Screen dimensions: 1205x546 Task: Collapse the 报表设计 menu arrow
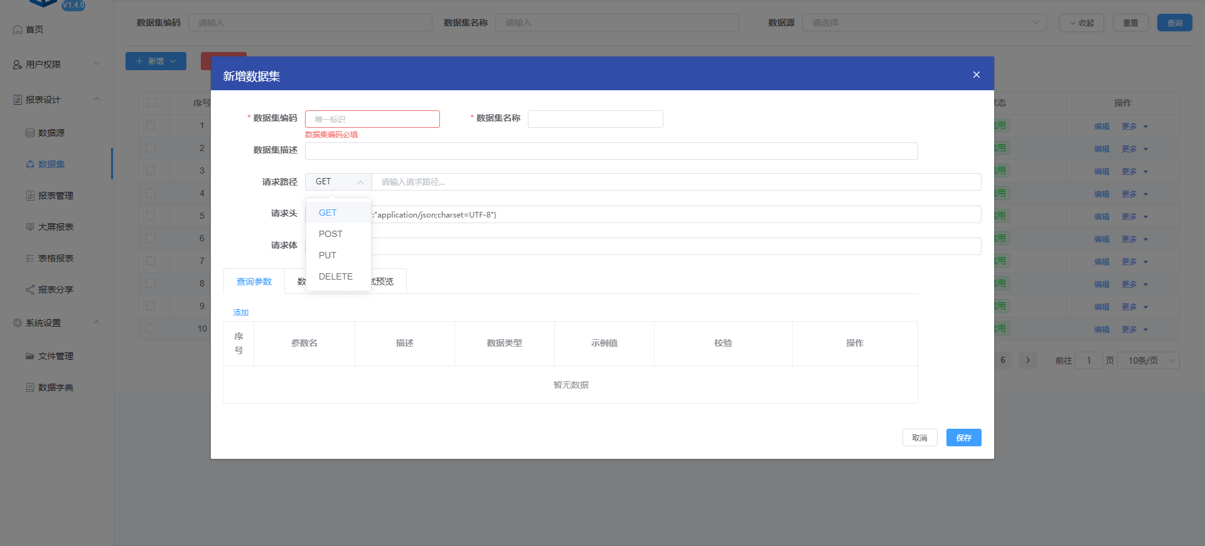coord(97,98)
